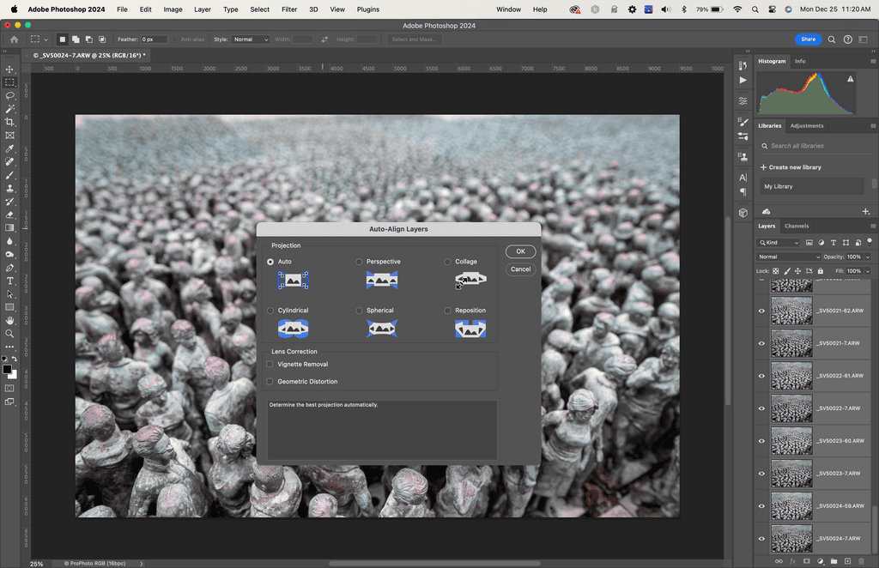Open the Style dropdown set to Normal
The width and height of the screenshot is (879, 568).
pyautogui.click(x=250, y=39)
